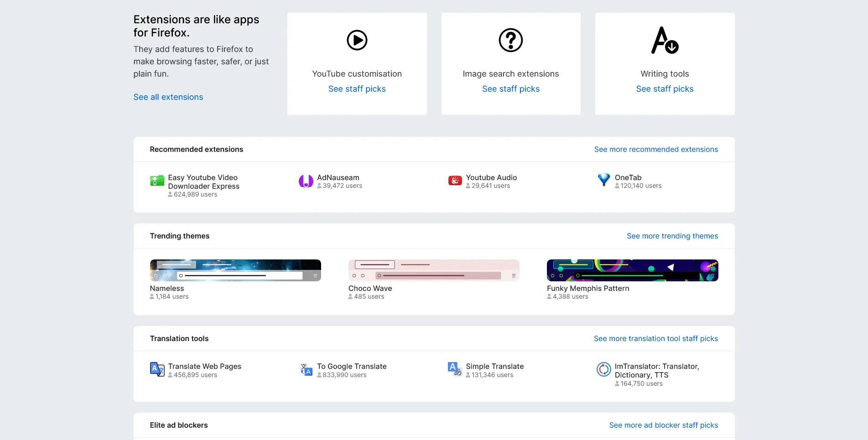Screen dimensions: 868x440
Task: Click the Simple Translate extension icon
Action: pyautogui.click(x=454, y=369)
